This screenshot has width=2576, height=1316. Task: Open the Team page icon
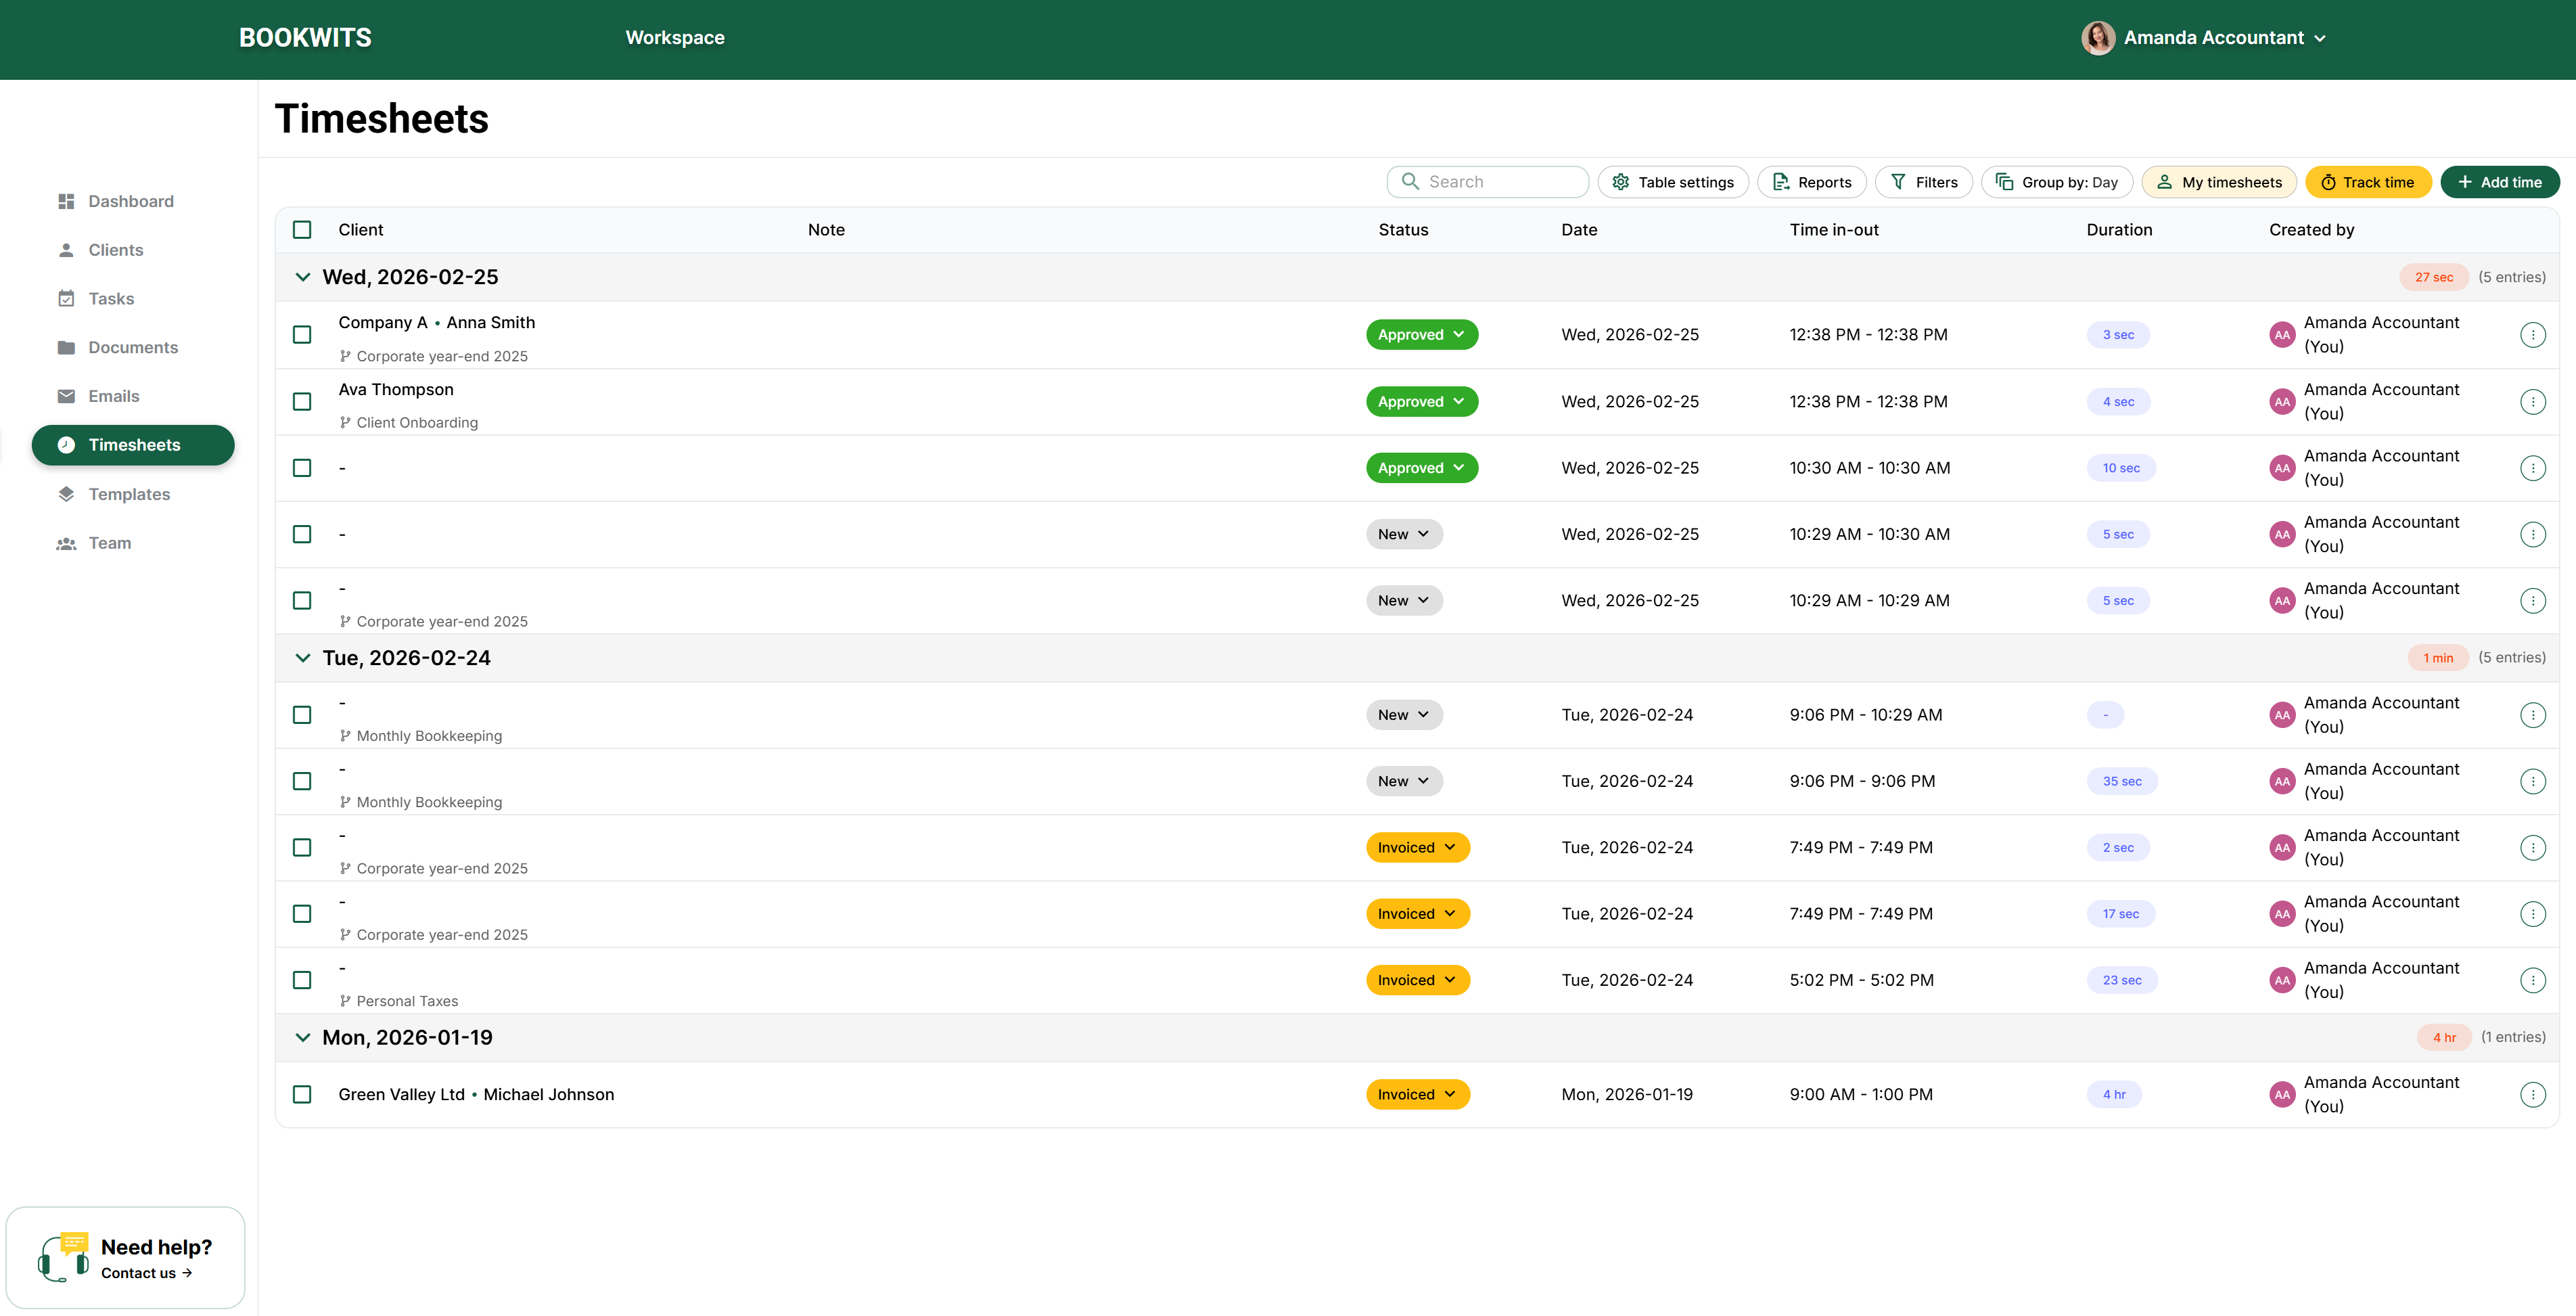[66, 543]
